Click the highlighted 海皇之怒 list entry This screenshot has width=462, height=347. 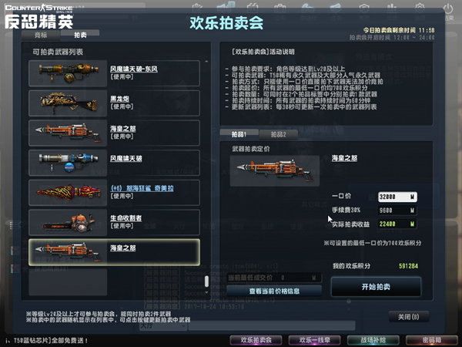(x=114, y=252)
